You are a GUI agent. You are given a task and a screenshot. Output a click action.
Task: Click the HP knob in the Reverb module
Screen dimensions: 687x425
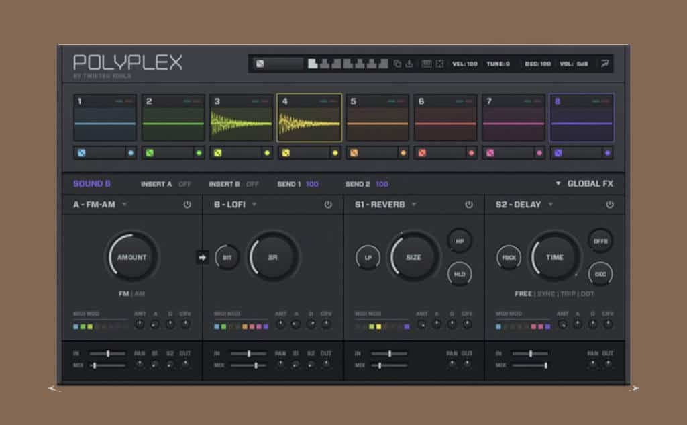pos(460,241)
